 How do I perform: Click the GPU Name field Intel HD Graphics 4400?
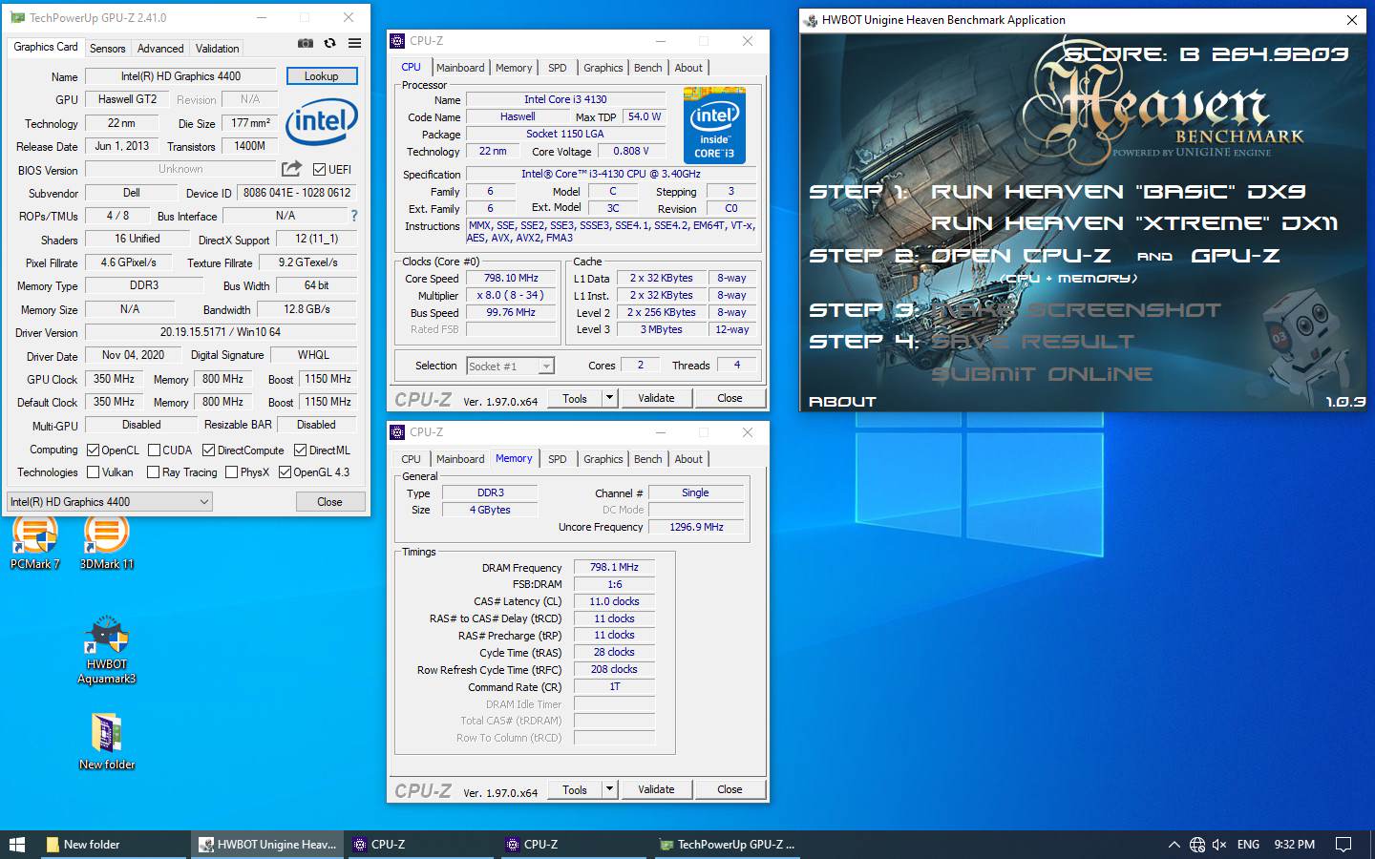coord(180,75)
